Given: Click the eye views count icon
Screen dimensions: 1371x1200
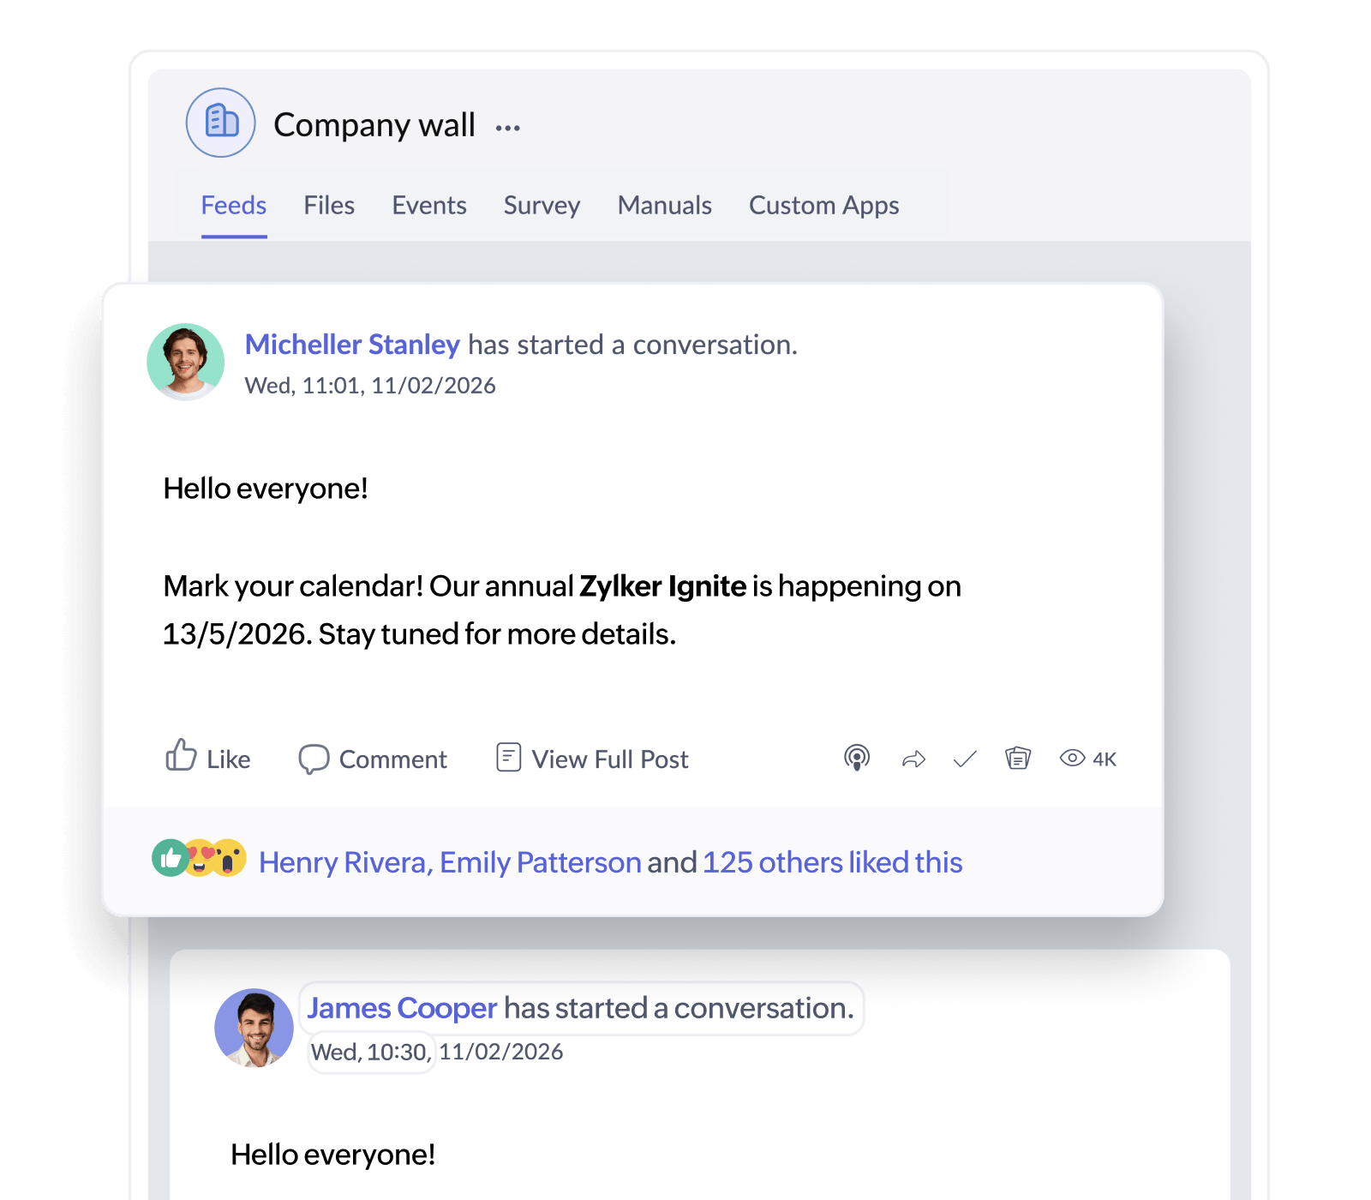Looking at the screenshot, I should point(1073,758).
